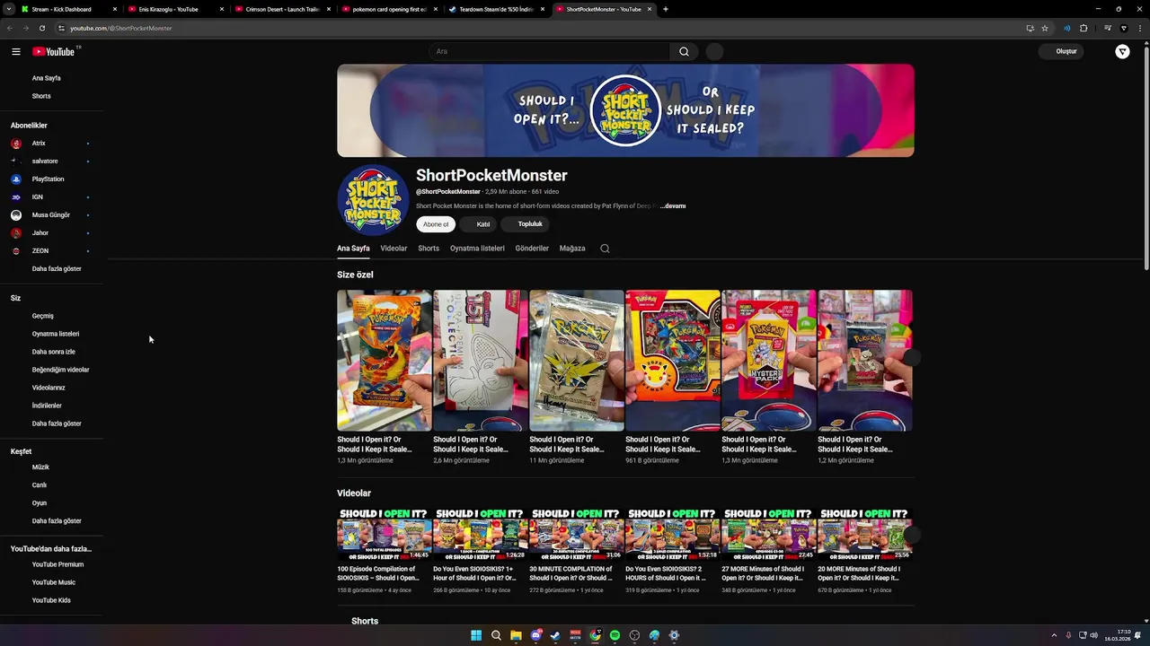Screen dimensions: 1150x646
Task: Click the browser address bar
Action: click(539, 28)
